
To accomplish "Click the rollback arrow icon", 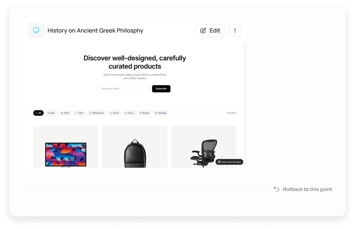I will click(x=276, y=189).
